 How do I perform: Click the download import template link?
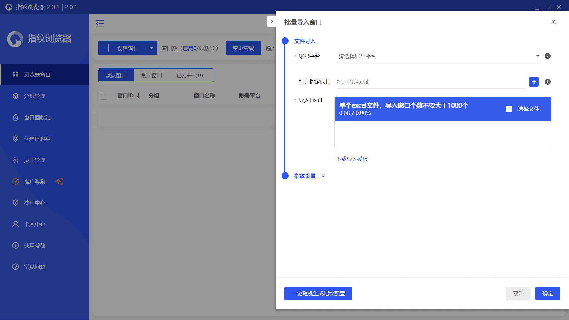(352, 159)
